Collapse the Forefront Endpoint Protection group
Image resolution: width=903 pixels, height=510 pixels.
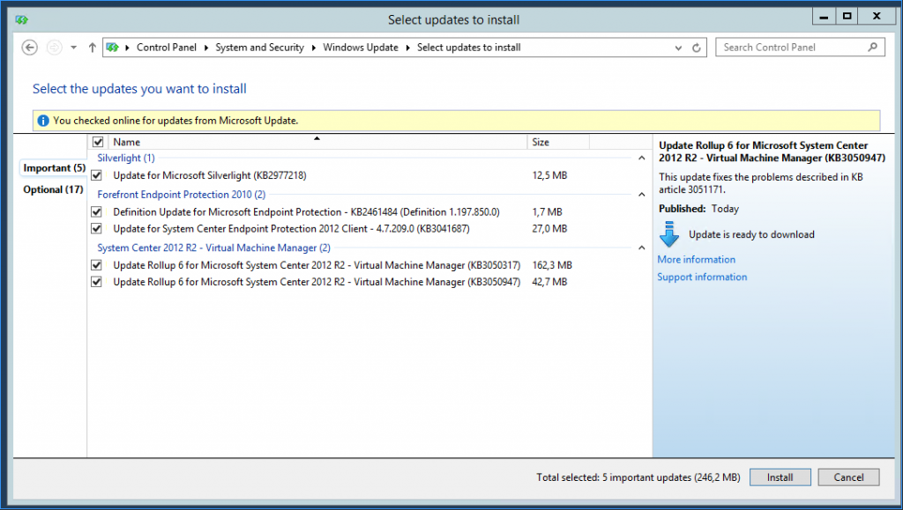click(x=642, y=195)
